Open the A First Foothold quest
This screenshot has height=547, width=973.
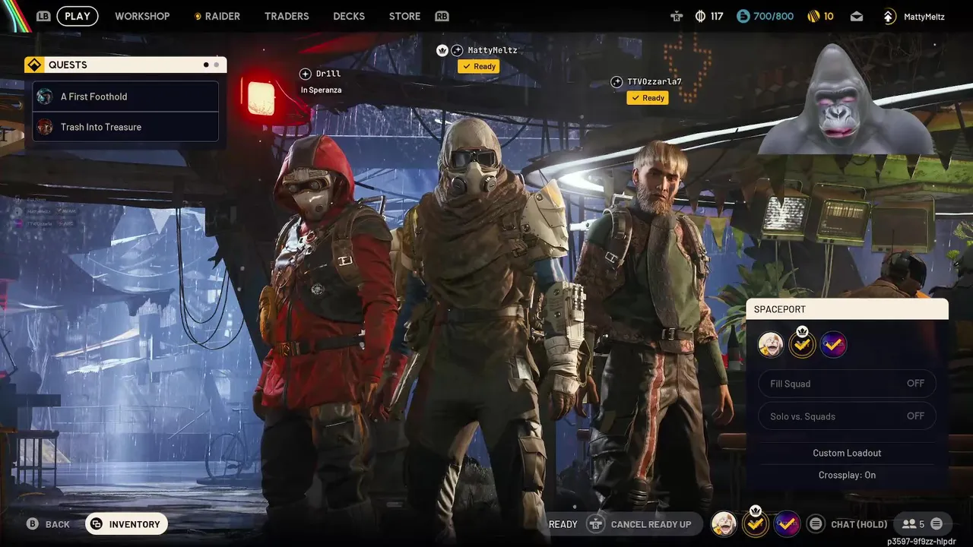click(125, 96)
